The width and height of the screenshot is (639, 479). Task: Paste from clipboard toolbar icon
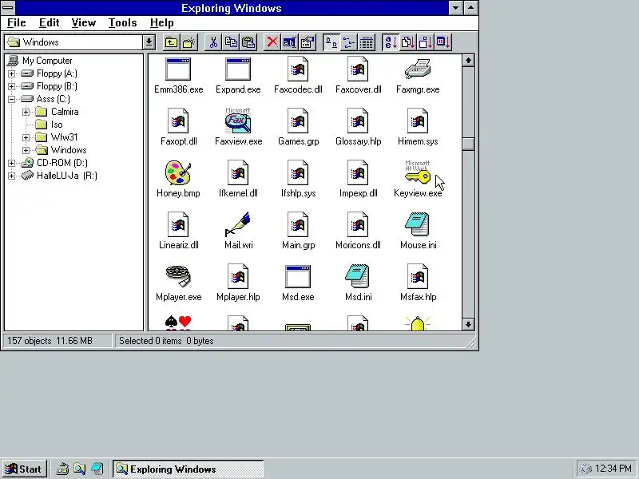point(248,42)
